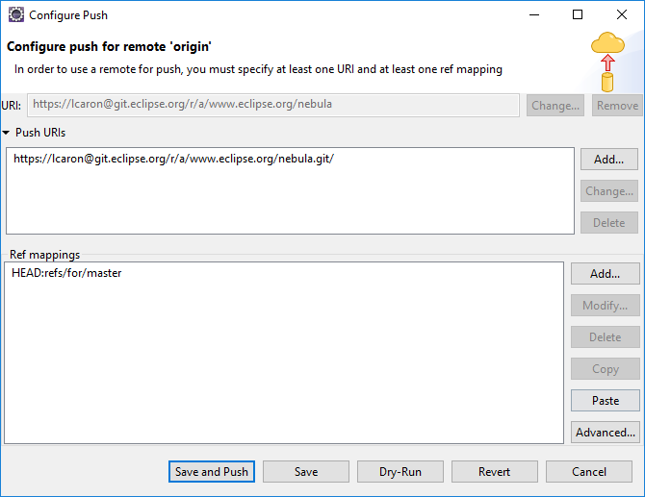Paste a ref mapping from clipboard

(605, 401)
